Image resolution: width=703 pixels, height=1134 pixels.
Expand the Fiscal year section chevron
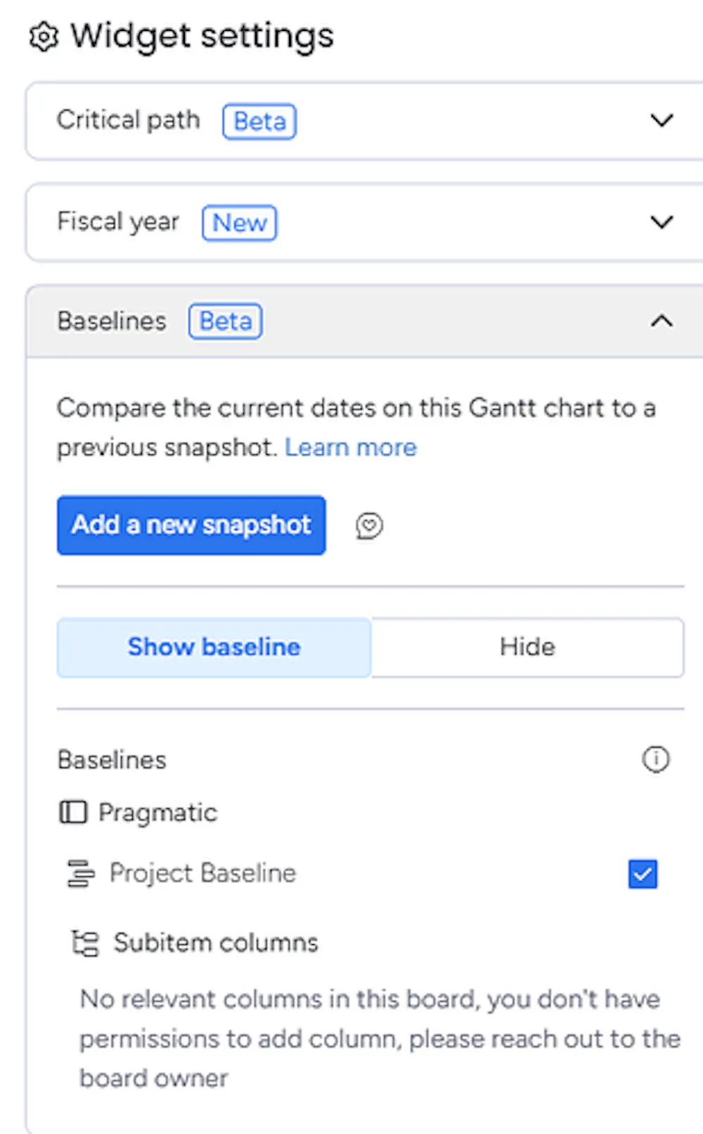[x=662, y=222]
